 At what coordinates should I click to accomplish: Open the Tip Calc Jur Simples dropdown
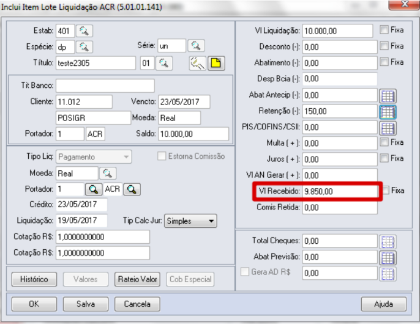[x=190, y=221]
